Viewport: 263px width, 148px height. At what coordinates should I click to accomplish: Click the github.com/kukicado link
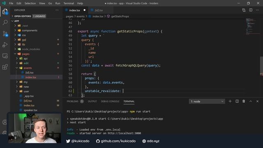(116, 141)
